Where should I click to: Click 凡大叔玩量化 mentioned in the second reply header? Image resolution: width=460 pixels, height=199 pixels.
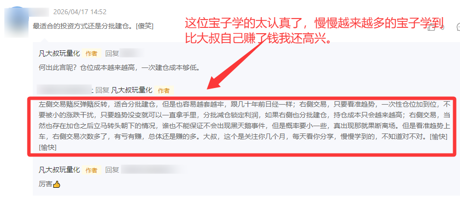coord(132,90)
